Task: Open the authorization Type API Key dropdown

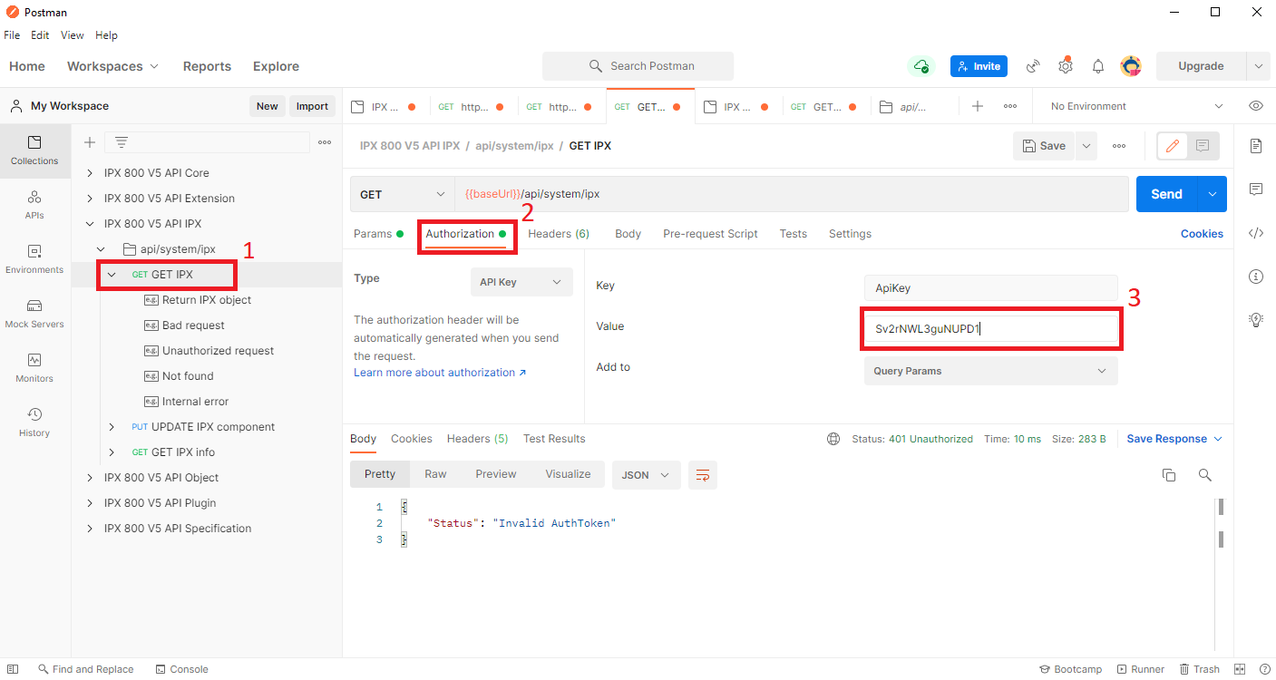Action: [521, 282]
